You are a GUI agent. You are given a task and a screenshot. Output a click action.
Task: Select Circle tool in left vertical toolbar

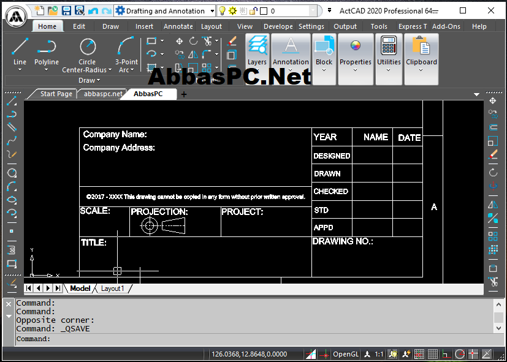(x=12, y=173)
